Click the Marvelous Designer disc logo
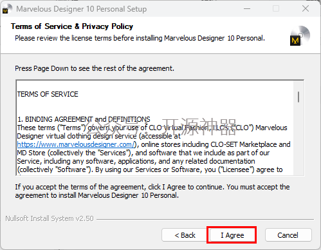 pyautogui.click(x=300, y=35)
